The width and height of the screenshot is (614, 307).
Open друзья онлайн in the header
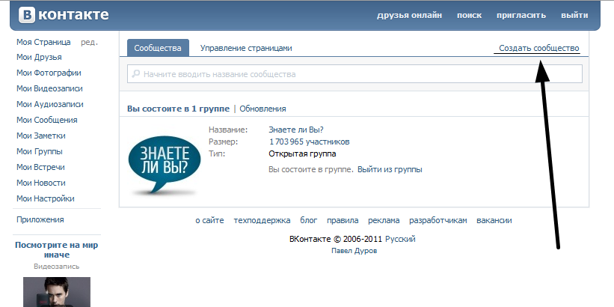[x=409, y=15]
